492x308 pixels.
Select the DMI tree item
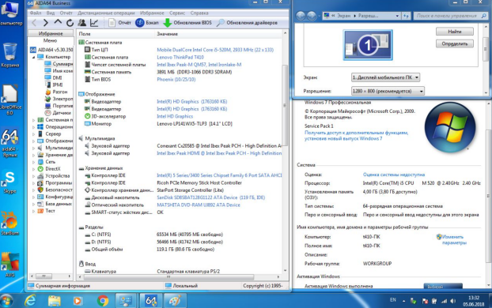pos(53,77)
